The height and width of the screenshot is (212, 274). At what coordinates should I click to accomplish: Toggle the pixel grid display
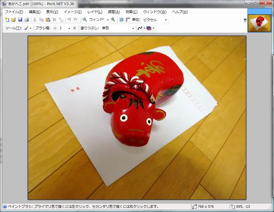(x=121, y=20)
